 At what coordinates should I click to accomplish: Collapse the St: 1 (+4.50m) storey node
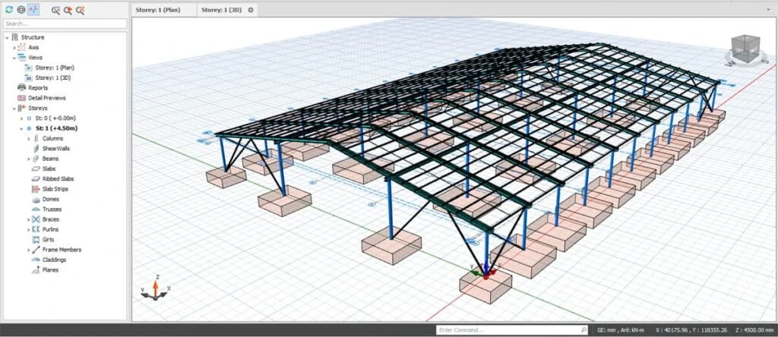pyautogui.click(x=21, y=128)
